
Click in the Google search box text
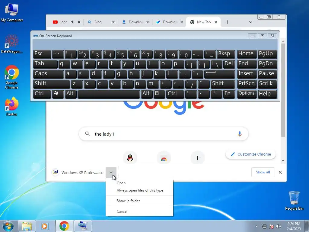pyautogui.click(x=164, y=134)
